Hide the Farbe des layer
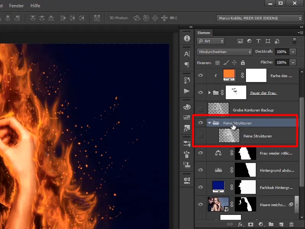Image resolution: width=305 pixels, height=229 pixels. click(x=201, y=75)
